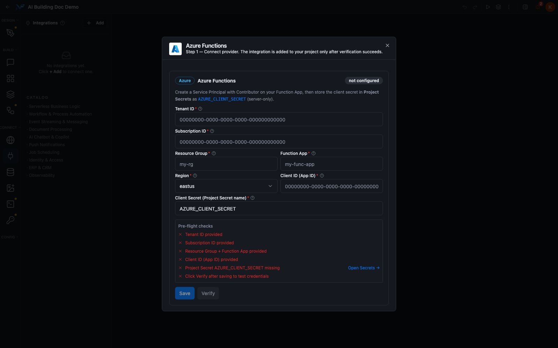Select the plug integrations icon in sidebar
This screenshot has width=558, height=348.
coord(10,156)
